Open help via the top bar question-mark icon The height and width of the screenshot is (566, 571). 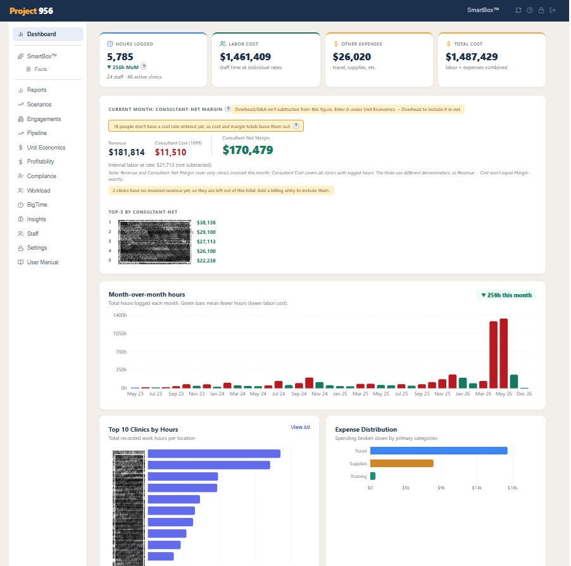point(530,10)
